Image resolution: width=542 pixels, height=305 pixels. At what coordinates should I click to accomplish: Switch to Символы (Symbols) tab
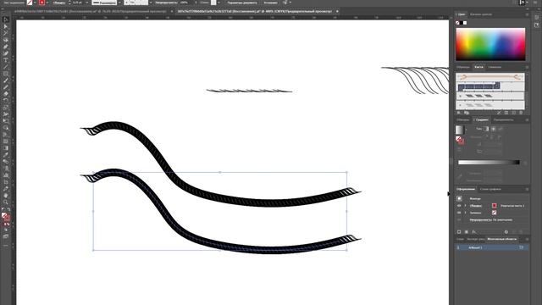(x=495, y=67)
